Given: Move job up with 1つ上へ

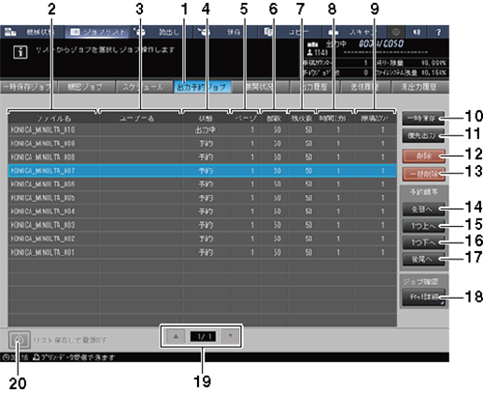Looking at the screenshot, I should tap(423, 226).
